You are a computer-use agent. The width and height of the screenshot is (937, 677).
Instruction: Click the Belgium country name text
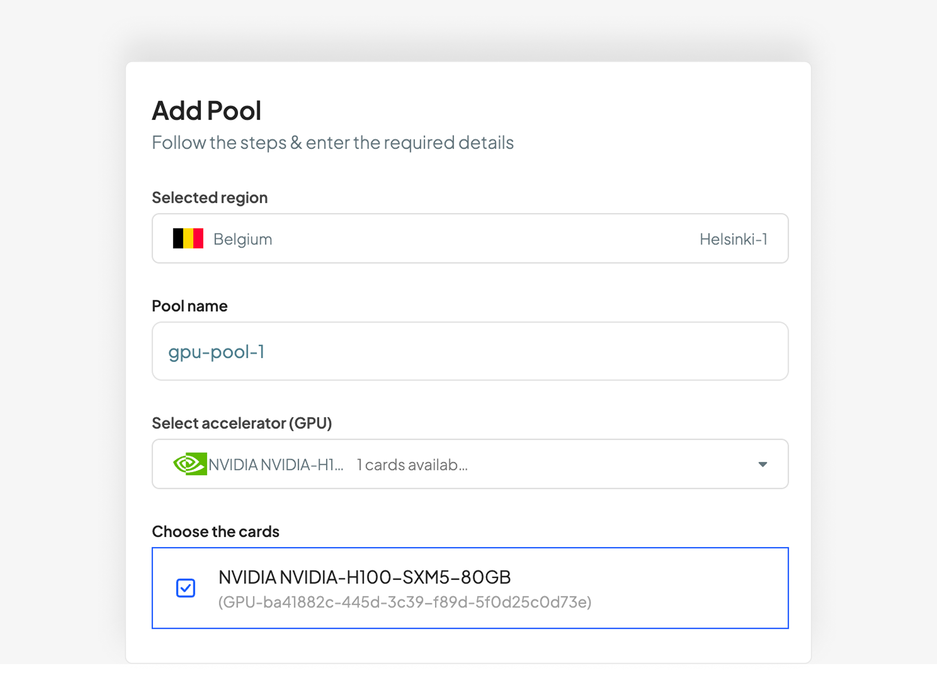(x=243, y=239)
